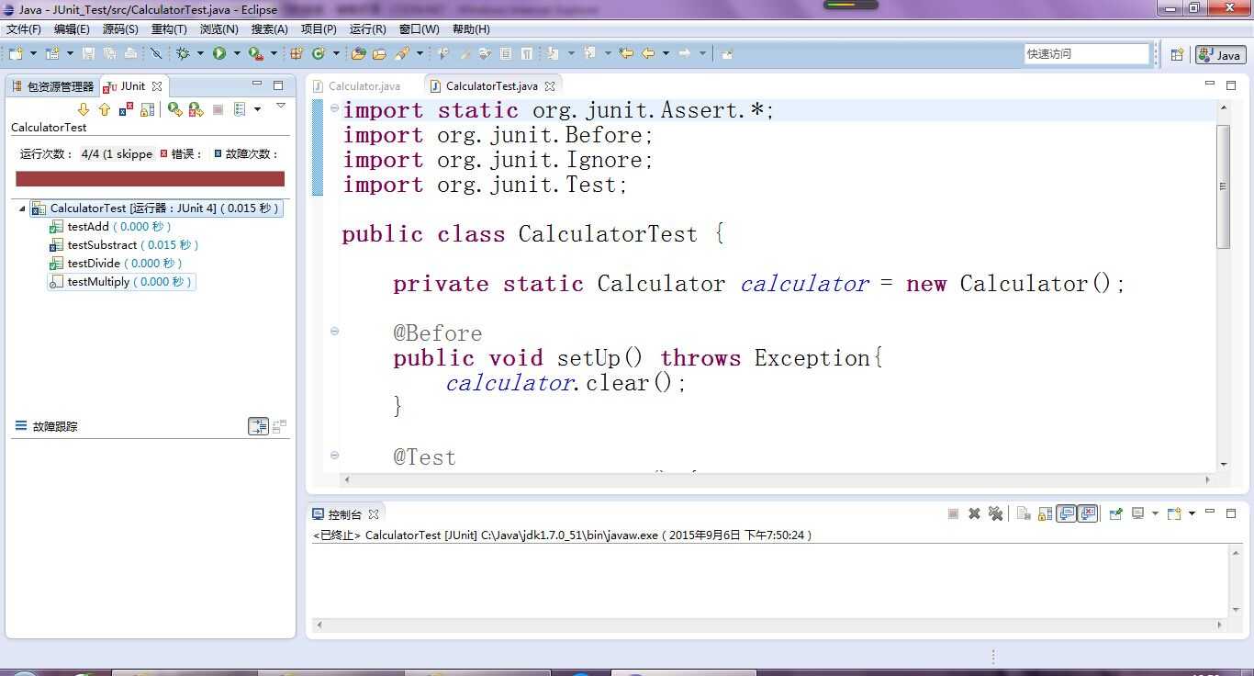Screen dimensions: 1254x676
Task: Collapse the CalculatorTest tree node
Action: click(x=22, y=208)
